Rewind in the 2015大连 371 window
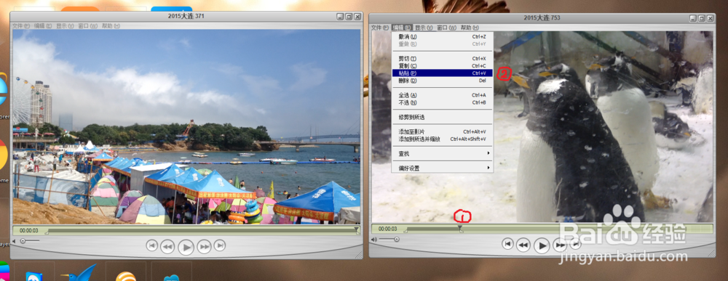 click(167, 247)
